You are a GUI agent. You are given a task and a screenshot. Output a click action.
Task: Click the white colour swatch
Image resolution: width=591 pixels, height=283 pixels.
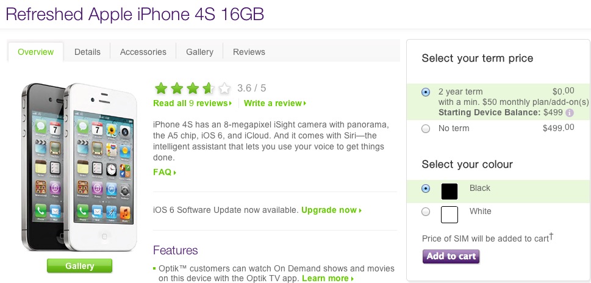[450, 215]
